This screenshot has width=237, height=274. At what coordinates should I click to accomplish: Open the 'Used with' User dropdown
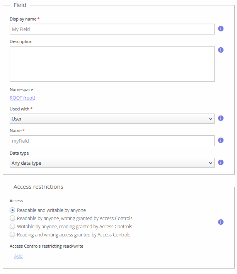point(112,119)
